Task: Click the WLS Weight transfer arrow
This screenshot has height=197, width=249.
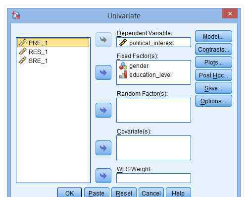Action: [x=103, y=176]
